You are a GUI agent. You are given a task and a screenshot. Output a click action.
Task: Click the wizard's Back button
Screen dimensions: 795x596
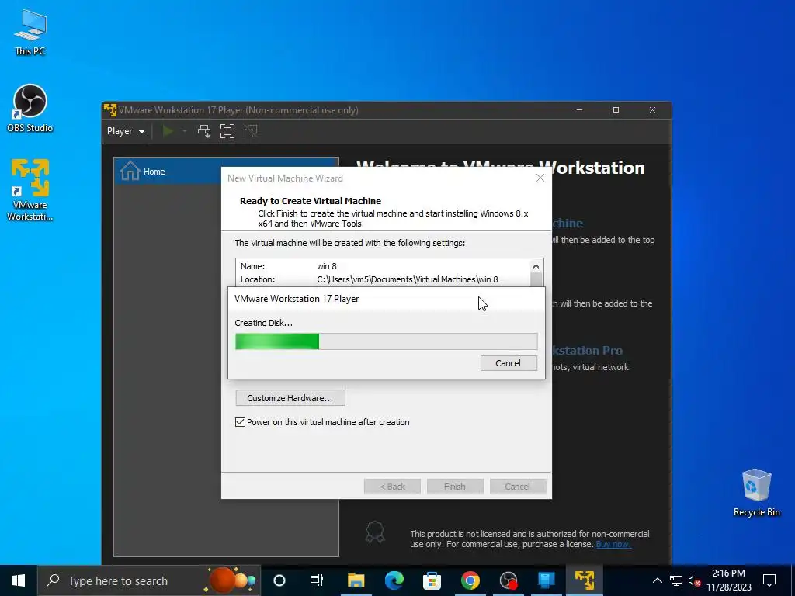(392, 487)
